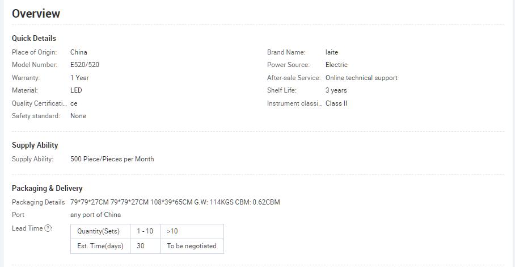515x267 pixels.
Task: Click the Overview section heading
Action: coord(36,14)
